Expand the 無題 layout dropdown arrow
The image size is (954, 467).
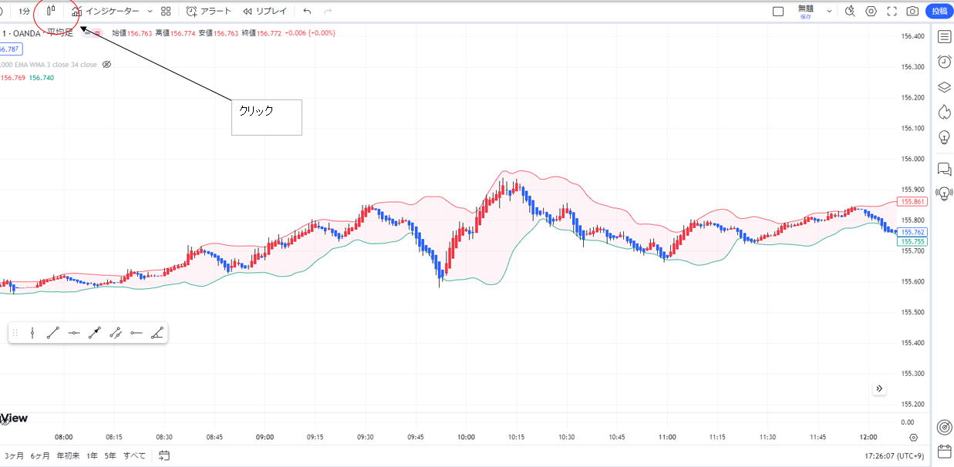(x=829, y=12)
